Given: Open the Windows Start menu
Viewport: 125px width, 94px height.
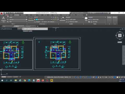Looking at the screenshot, I should tap(2, 80).
